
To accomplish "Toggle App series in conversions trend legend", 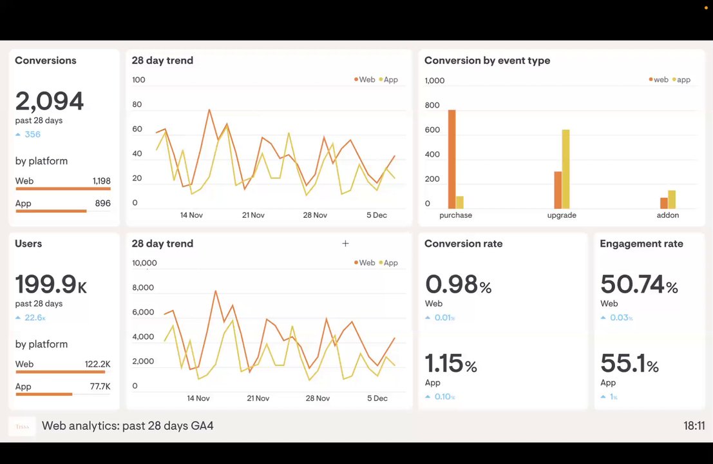I will tap(388, 80).
